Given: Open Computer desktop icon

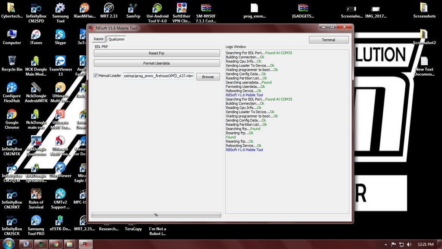Looking at the screenshot, I should [x=12, y=37].
